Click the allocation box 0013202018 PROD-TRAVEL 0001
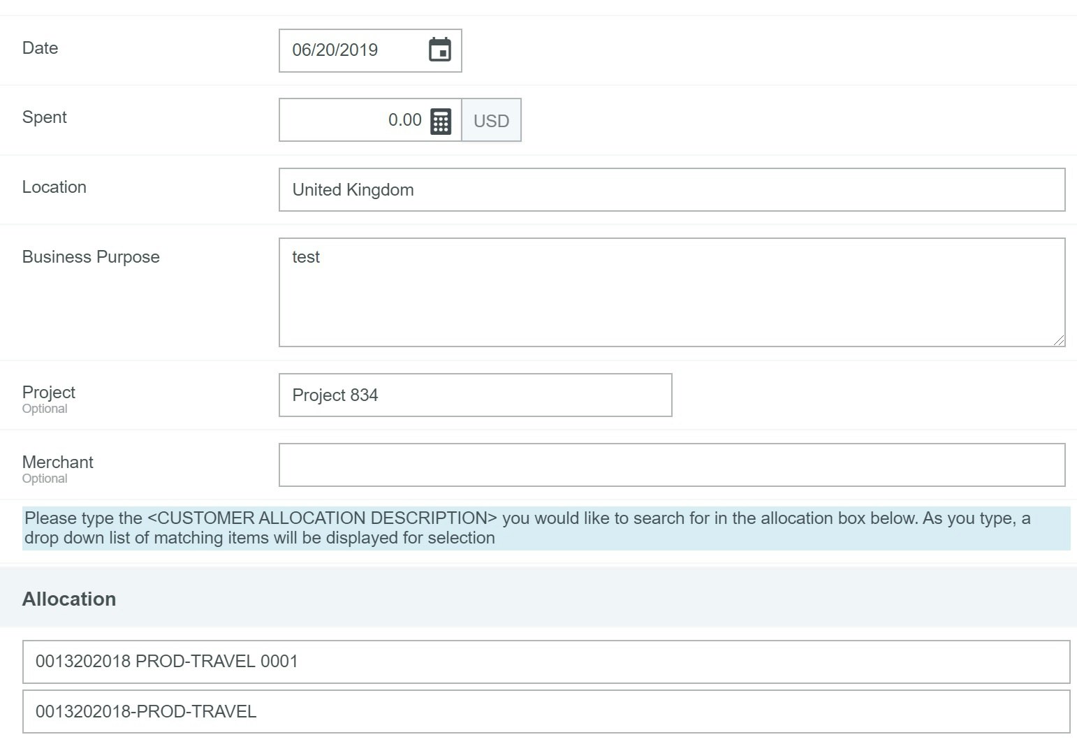The height and width of the screenshot is (744, 1077). [545, 662]
